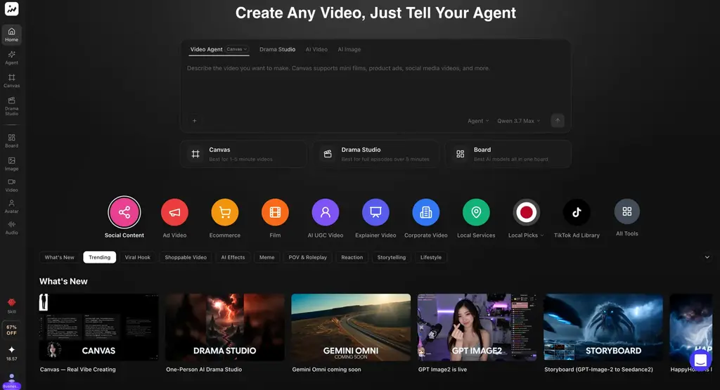Select the Ad Video category icon
Image resolution: width=720 pixels, height=390 pixels.
tap(174, 212)
